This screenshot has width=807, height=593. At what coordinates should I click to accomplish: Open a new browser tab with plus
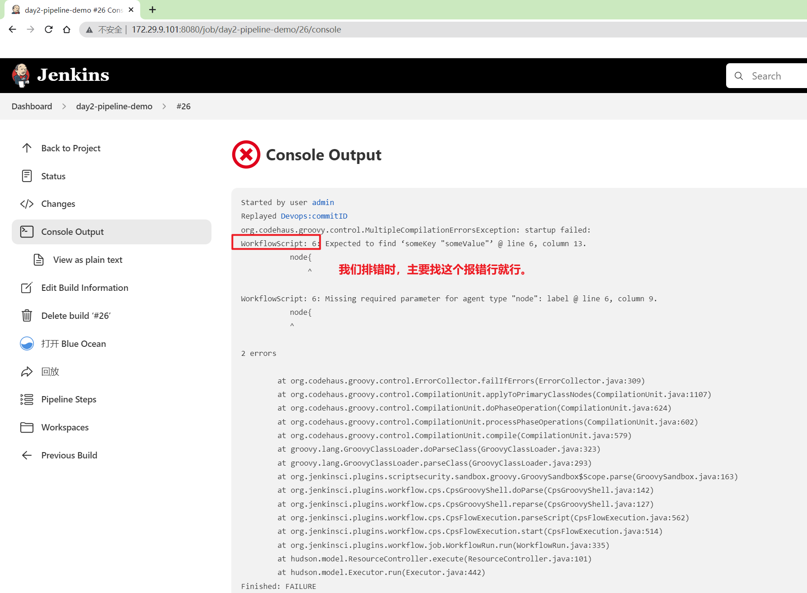tap(152, 9)
